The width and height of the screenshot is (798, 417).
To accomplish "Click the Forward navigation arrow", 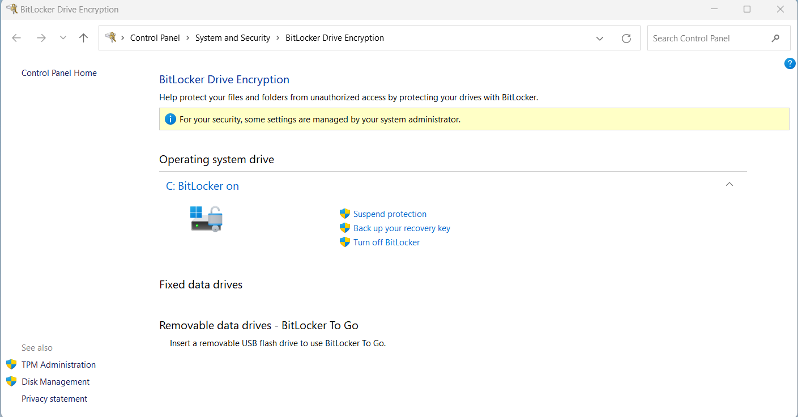I will (x=41, y=38).
